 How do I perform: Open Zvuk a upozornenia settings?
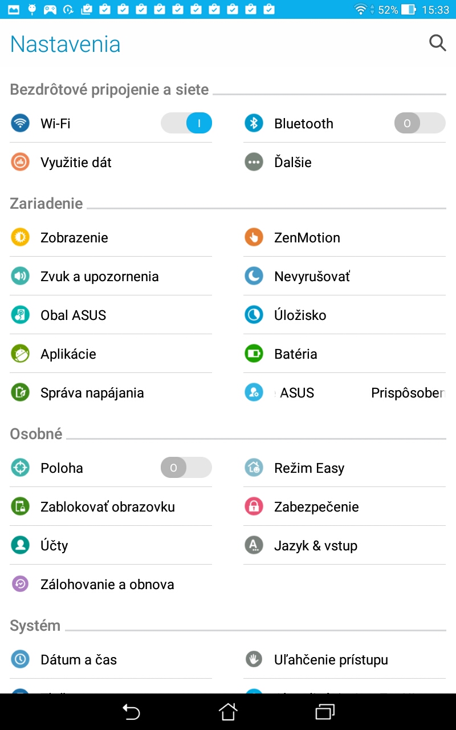point(111,276)
